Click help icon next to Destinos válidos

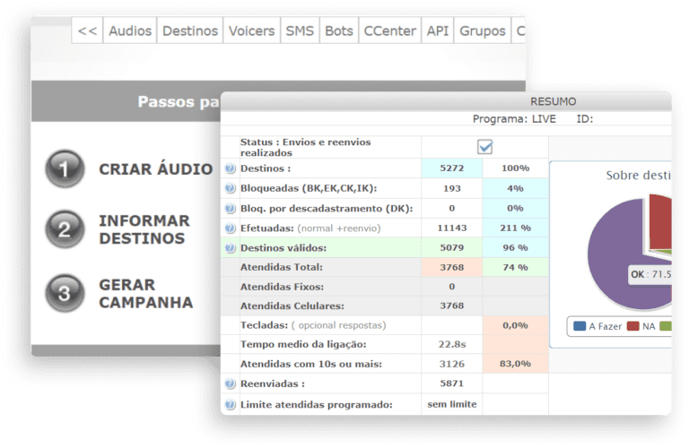[230, 247]
